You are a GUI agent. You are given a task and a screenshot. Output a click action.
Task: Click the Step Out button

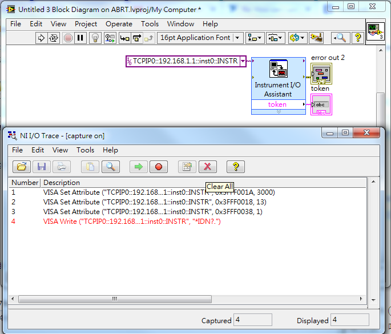pos(149,38)
